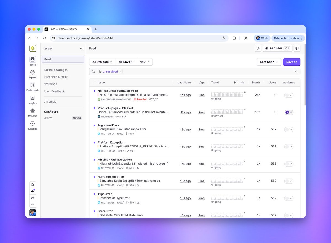Click Relaunch to update button
Screen dimensions: 331x243
[288, 38]
